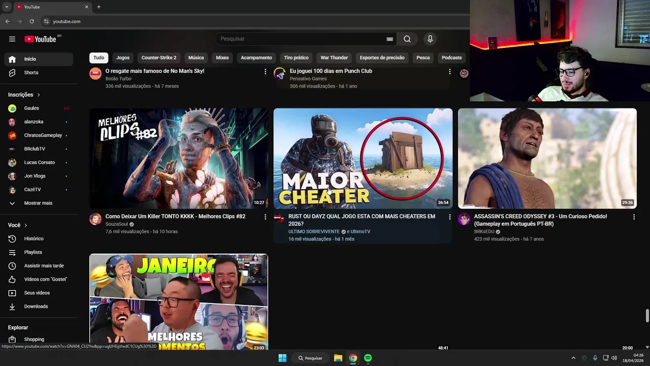650x366 pixels.
Task: Open ULTIMO SOBREVIVENTE channel link
Action: (314, 232)
